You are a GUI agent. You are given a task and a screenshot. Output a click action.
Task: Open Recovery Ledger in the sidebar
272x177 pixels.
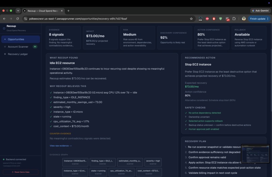click(21, 54)
